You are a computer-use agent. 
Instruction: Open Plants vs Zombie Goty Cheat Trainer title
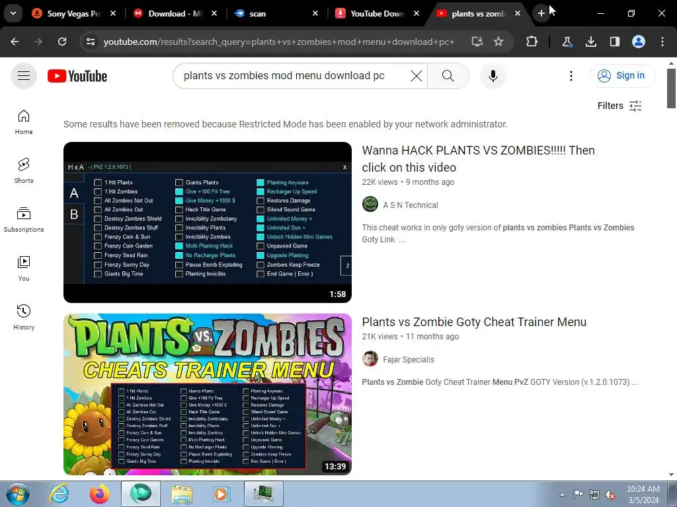(474, 322)
